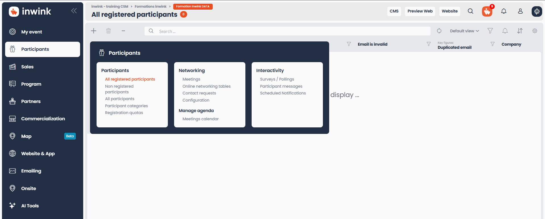Image resolution: width=545 pixels, height=219 pixels.
Task: Open more actions ellipsis menu
Action: click(x=123, y=31)
